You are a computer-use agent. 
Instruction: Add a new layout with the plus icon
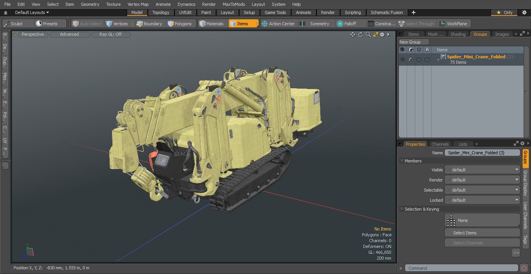pos(414,12)
